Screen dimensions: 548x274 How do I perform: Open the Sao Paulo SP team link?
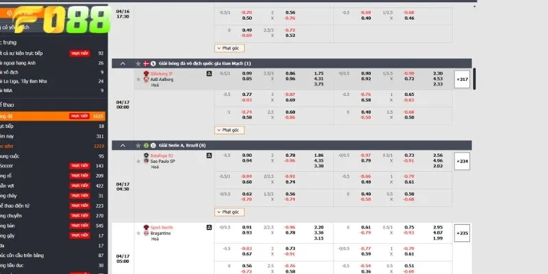[163, 161]
